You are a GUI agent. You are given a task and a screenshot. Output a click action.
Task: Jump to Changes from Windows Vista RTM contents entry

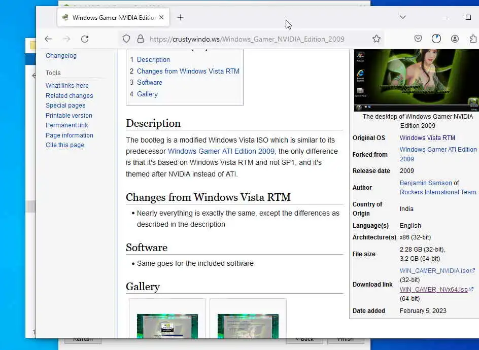pyautogui.click(x=188, y=71)
